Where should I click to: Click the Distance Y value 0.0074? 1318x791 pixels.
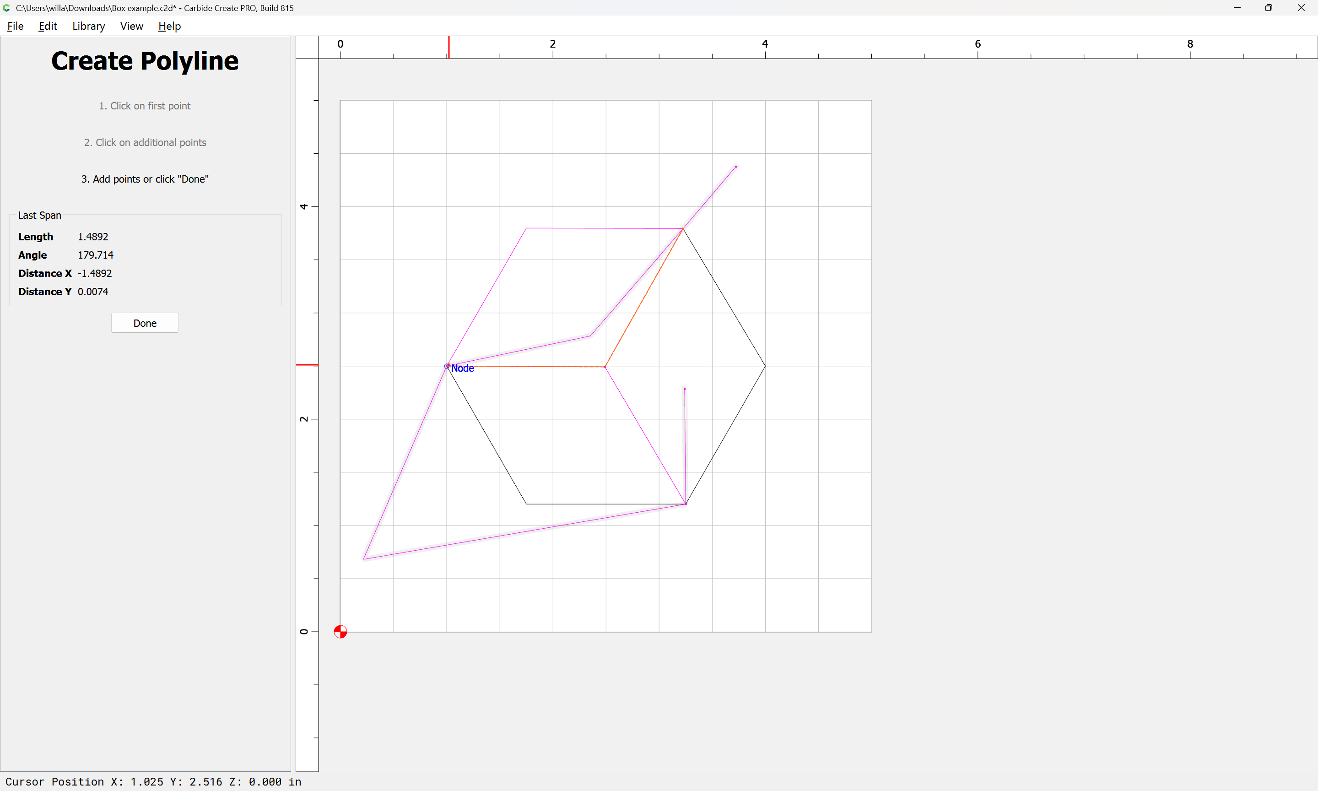point(93,292)
